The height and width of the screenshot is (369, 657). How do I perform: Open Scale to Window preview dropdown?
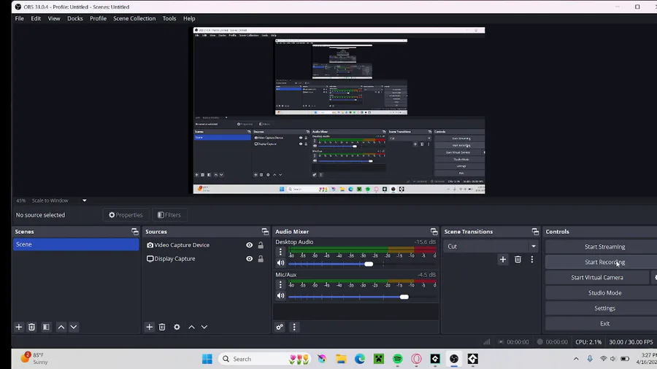tap(84, 201)
